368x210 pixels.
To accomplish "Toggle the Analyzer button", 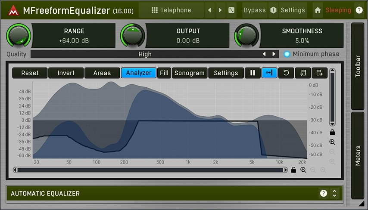I will (x=139, y=73).
